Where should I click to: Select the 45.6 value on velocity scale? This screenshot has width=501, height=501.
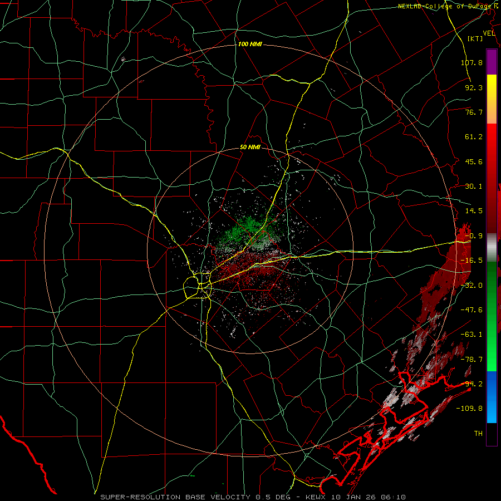click(x=474, y=161)
